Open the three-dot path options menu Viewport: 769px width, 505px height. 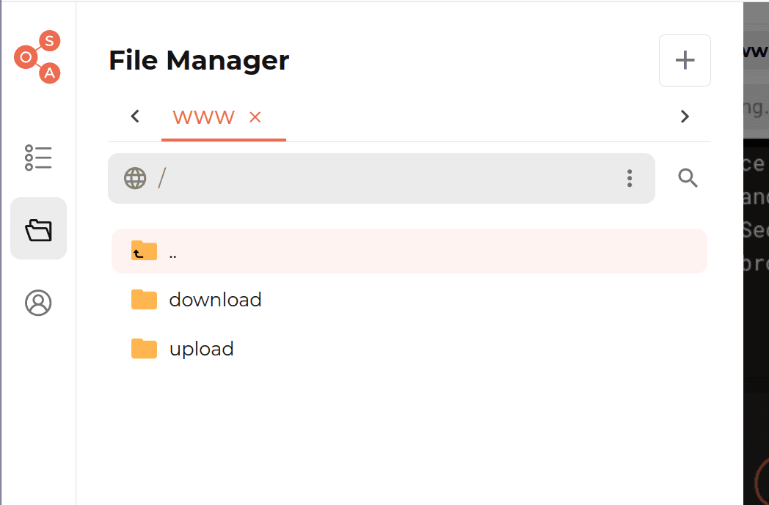point(630,178)
